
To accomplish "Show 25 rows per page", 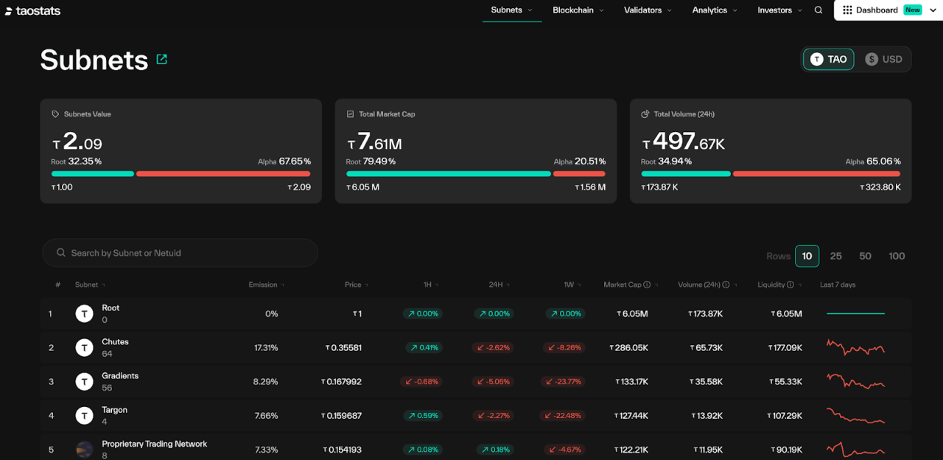I will point(835,256).
